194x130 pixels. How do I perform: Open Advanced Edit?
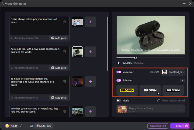click(158, 126)
